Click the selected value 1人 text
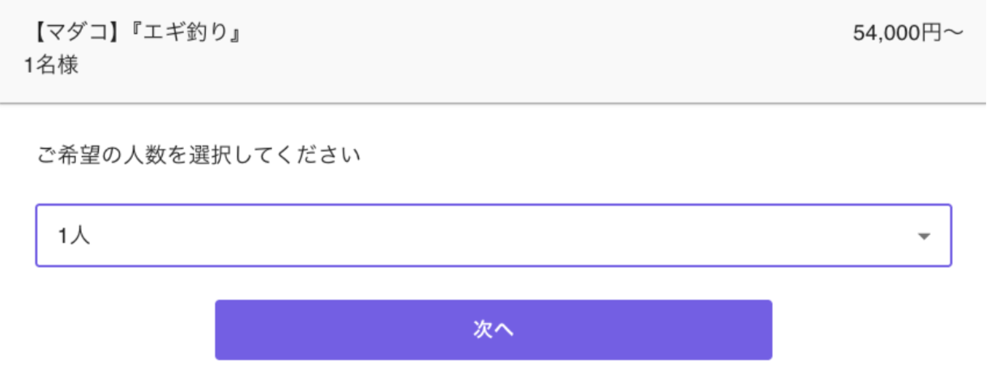Screen dimensions: 987x370 [73, 236]
